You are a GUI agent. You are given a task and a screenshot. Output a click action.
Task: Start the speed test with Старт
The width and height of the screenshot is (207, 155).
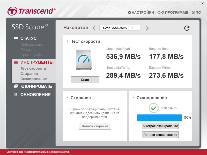[x=85, y=80]
